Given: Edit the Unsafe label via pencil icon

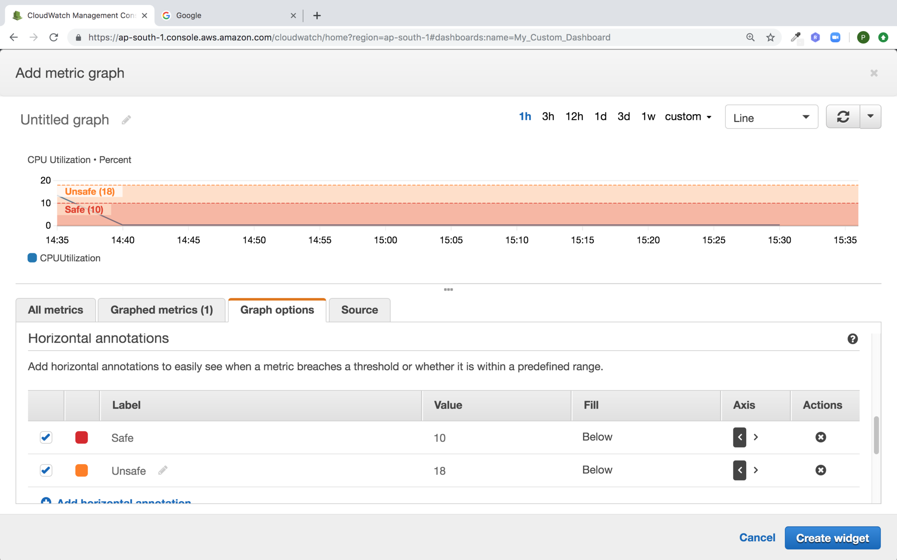Looking at the screenshot, I should (x=163, y=470).
